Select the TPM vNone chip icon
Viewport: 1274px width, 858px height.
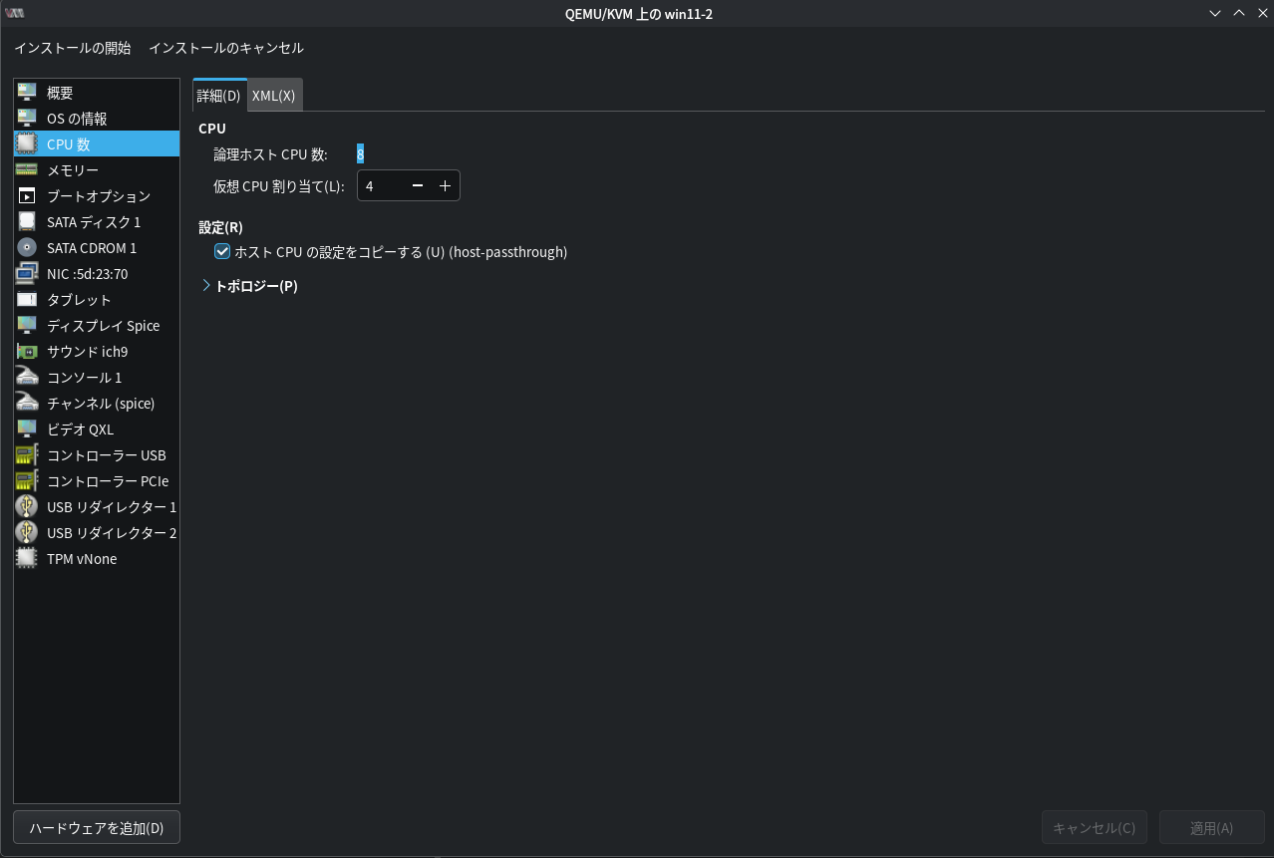[27, 559]
